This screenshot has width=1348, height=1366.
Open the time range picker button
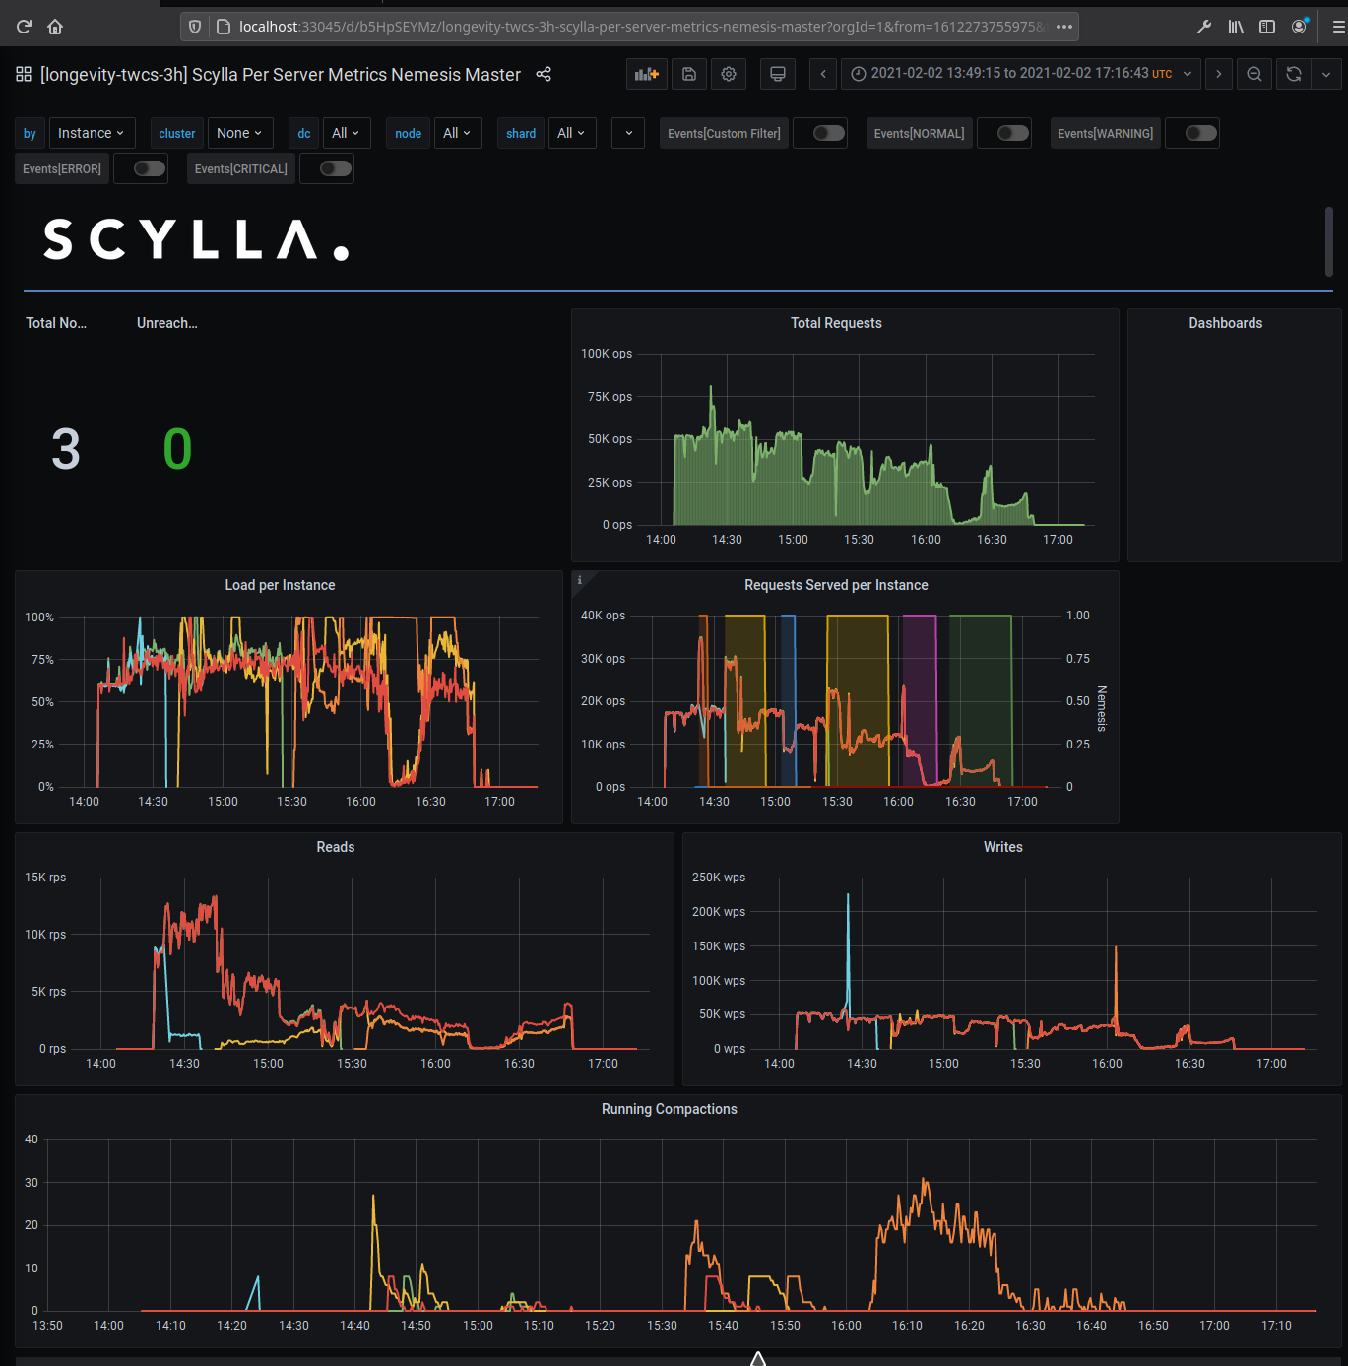pos(1019,73)
